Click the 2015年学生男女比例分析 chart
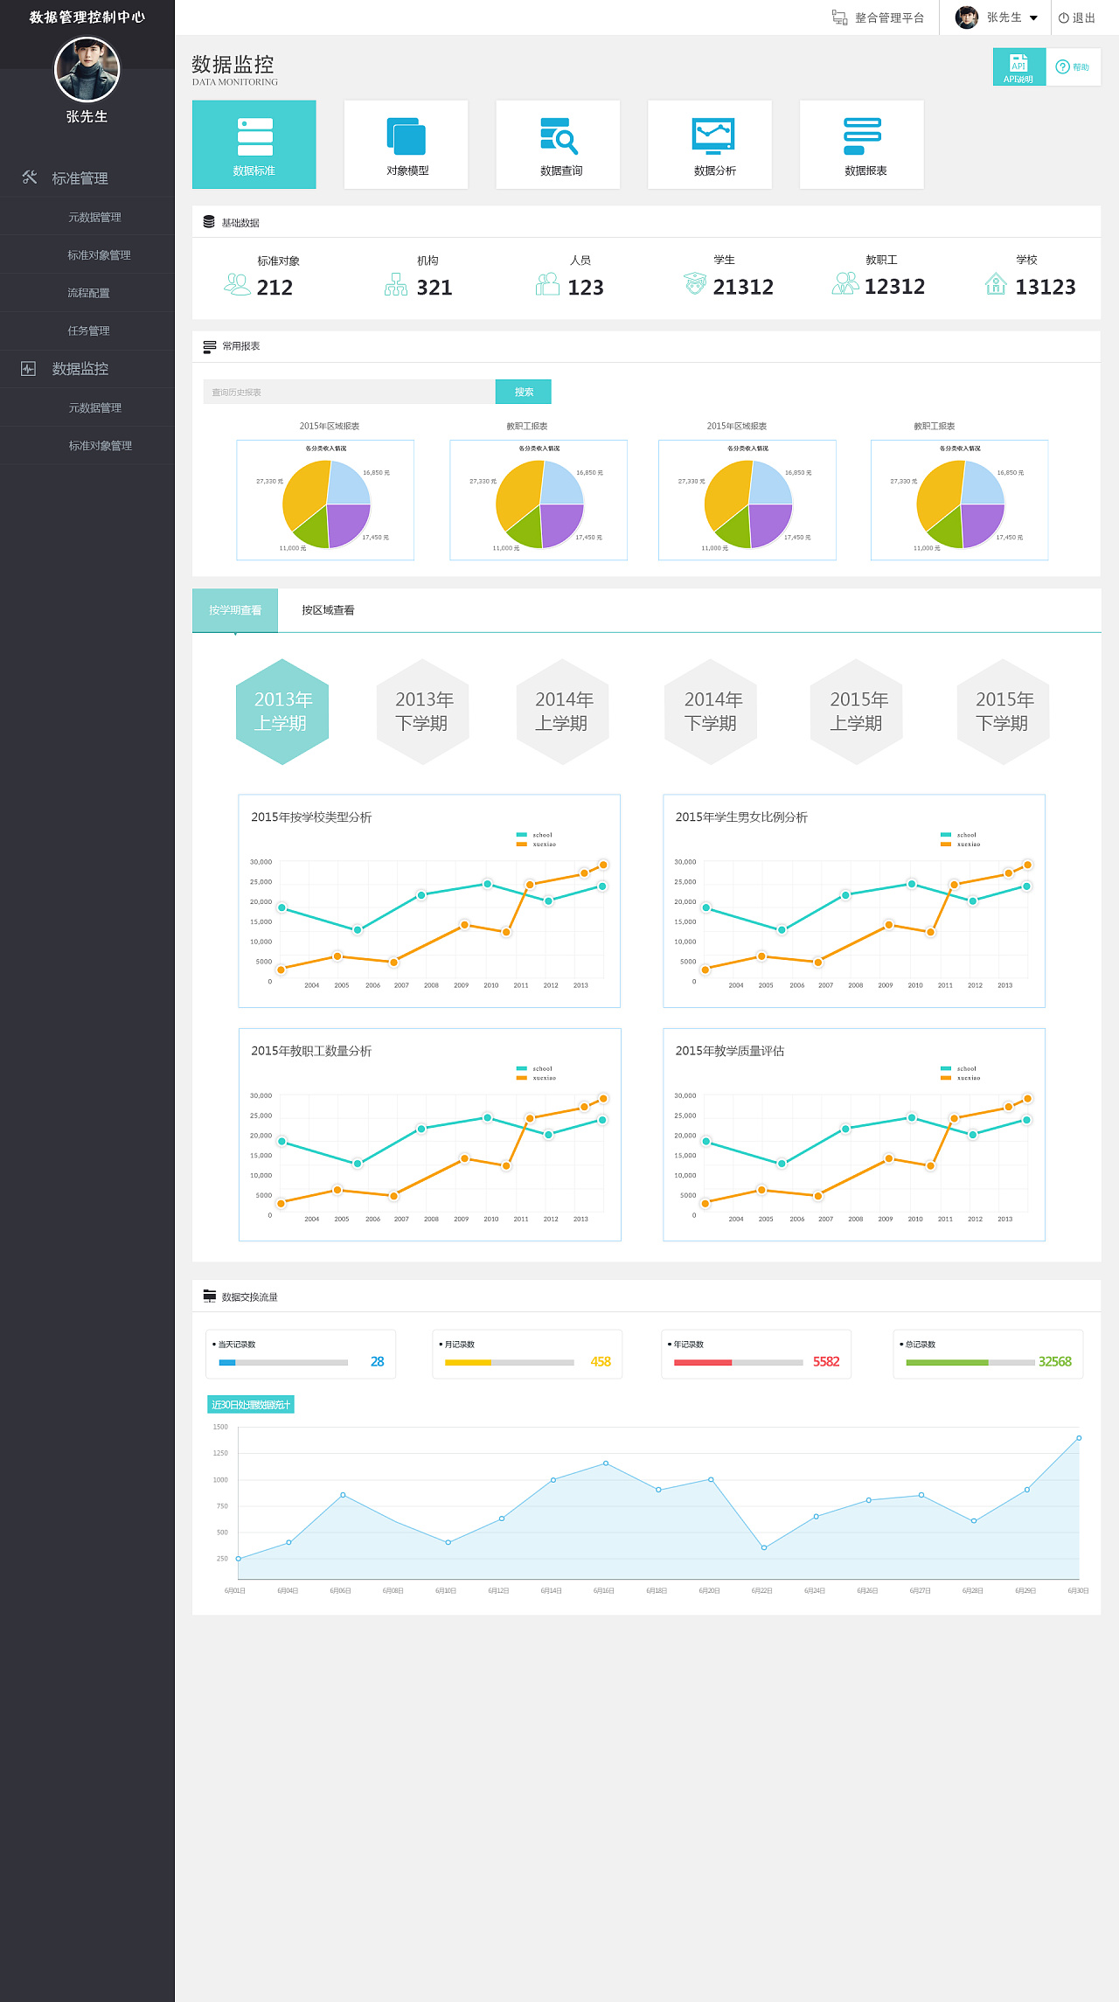Screen dimensions: 1119x2002 click(x=854, y=901)
